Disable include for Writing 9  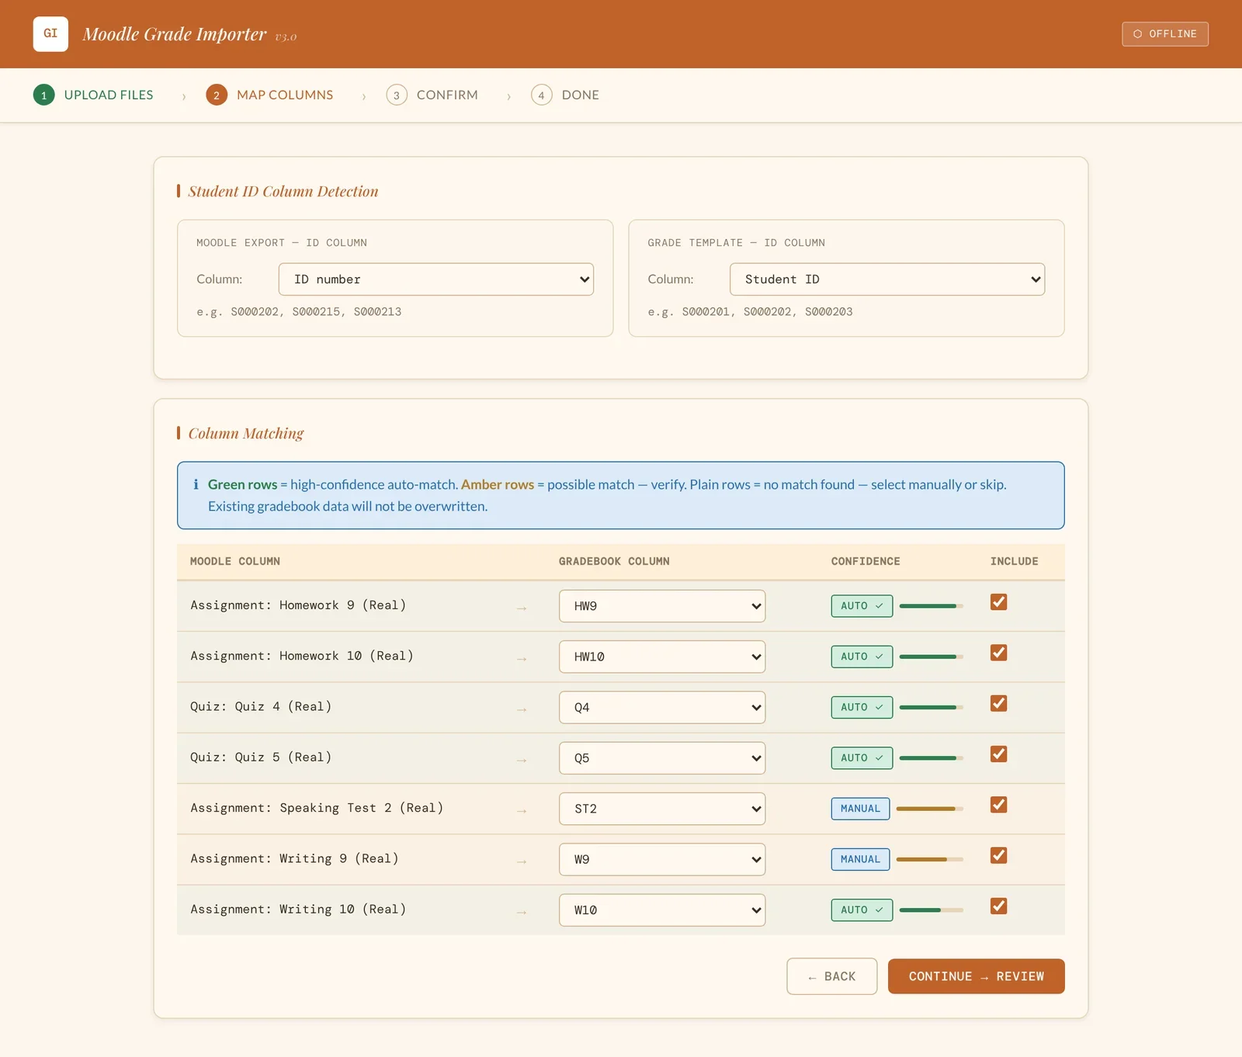coord(999,855)
